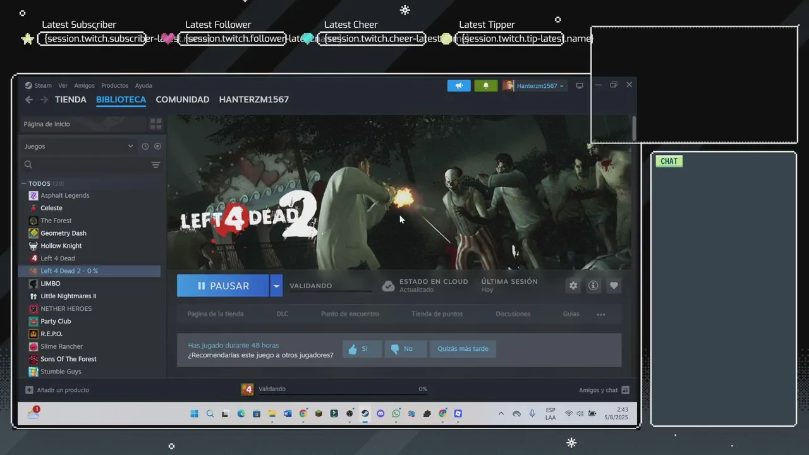
Task: Sort library by recent activity clock icon
Action: (x=145, y=146)
